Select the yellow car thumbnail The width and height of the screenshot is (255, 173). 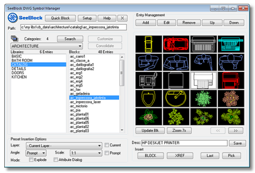pos(149,44)
